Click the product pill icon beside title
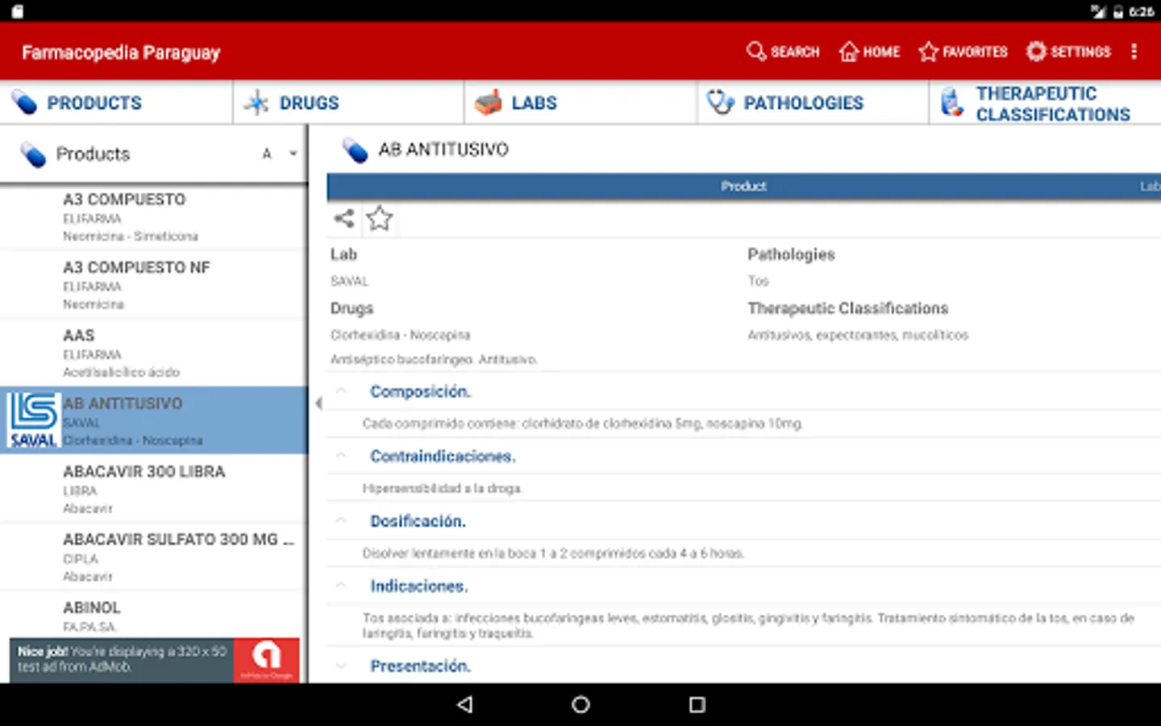 [355, 150]
